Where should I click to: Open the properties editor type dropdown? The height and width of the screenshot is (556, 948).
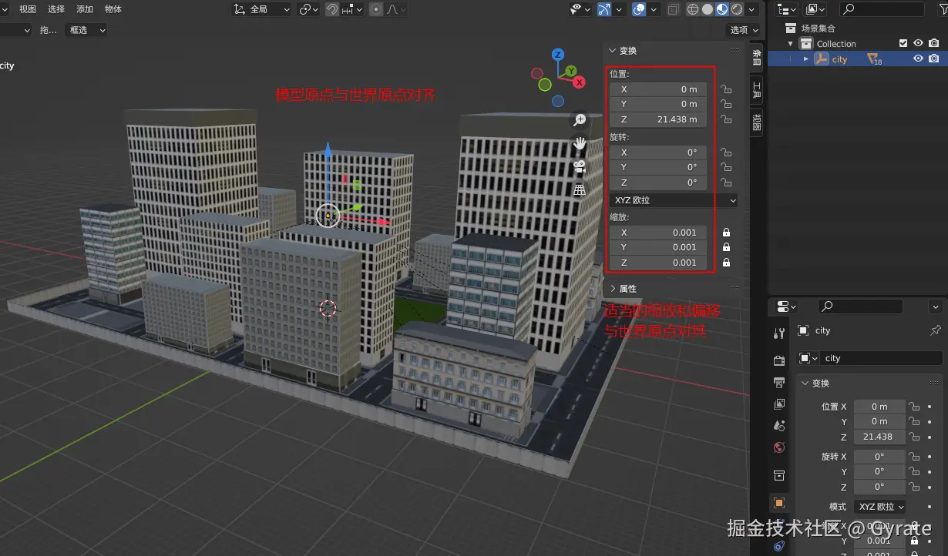(x=786, y=306)
